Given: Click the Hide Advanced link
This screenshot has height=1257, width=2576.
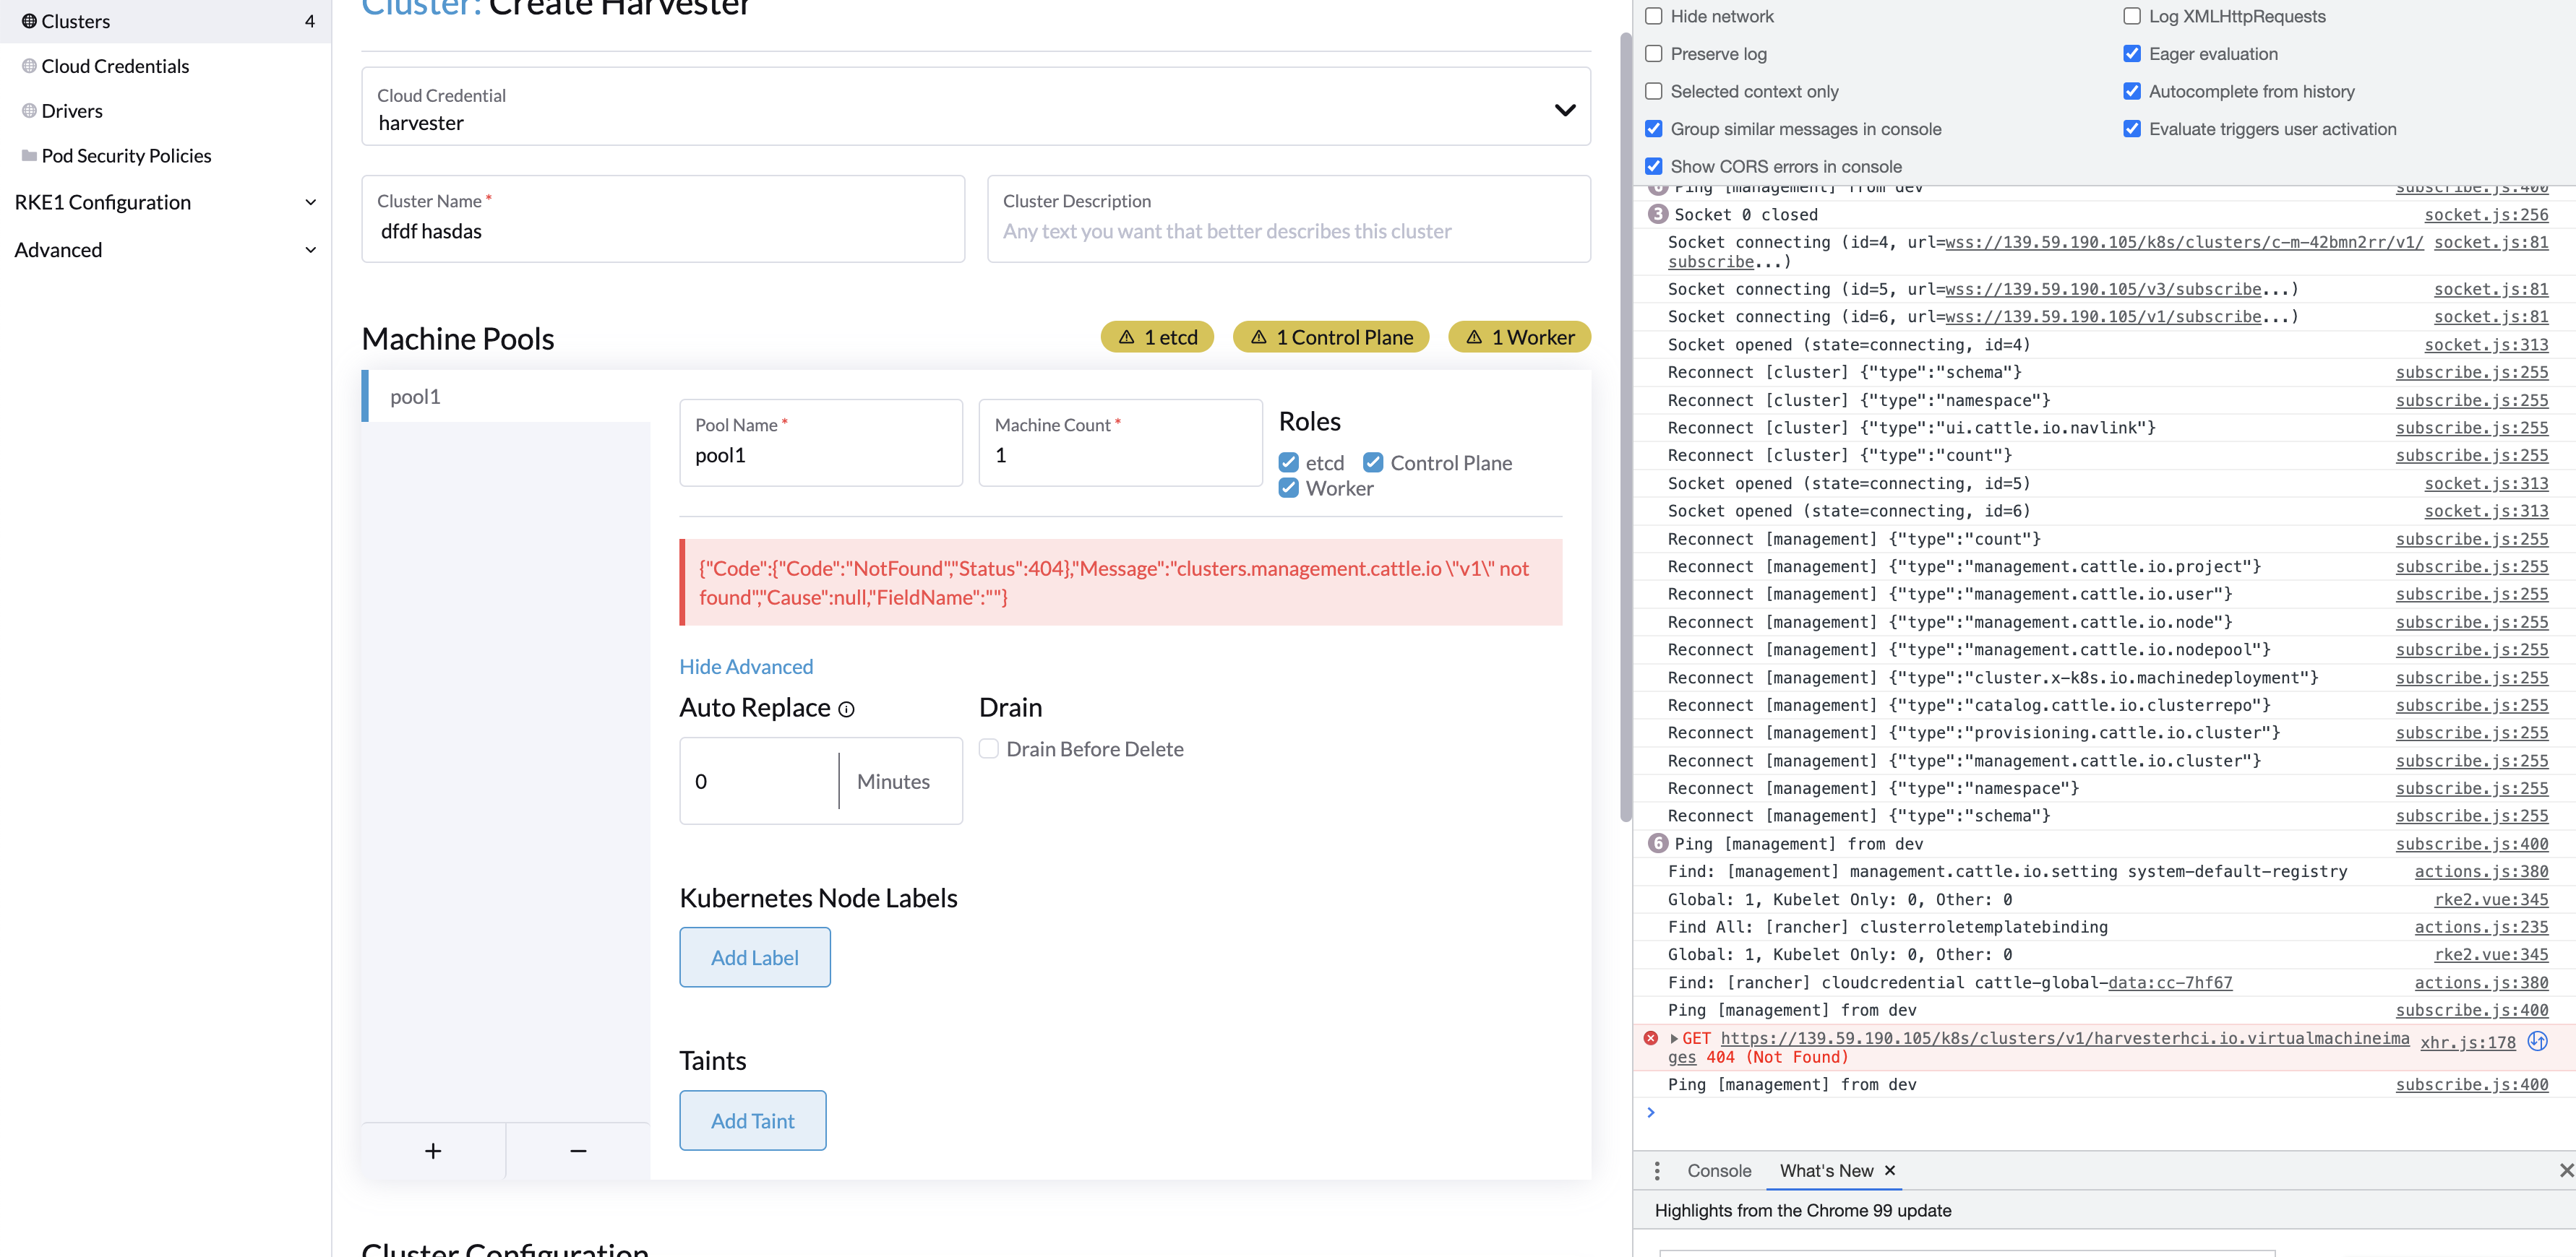Looking at the screenshot, I should click(x=745, y=665).
